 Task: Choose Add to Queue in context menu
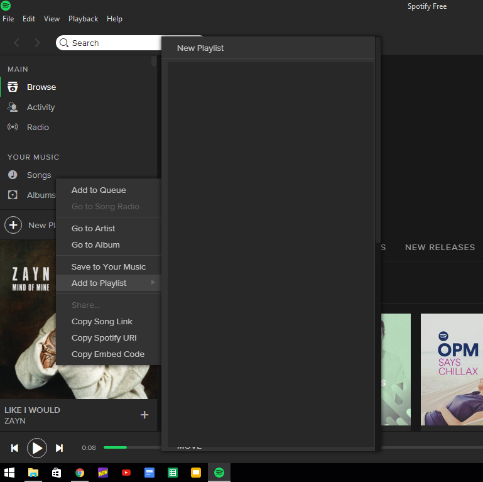(x=99, y=190)
